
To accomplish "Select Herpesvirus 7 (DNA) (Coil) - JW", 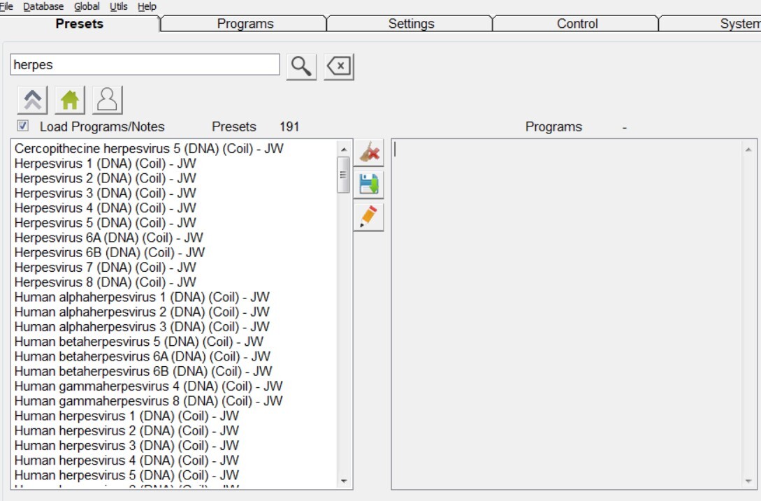I will point(106,268).
